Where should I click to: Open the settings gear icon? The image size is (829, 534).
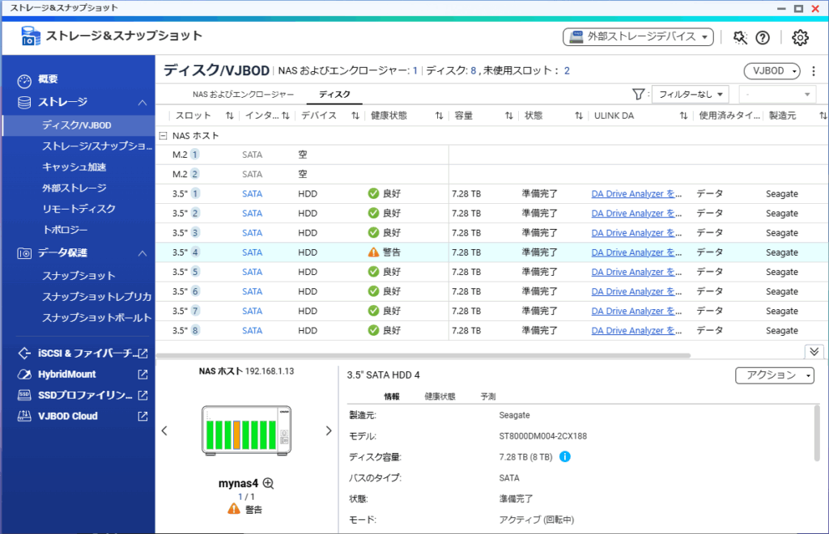point(800,37)
